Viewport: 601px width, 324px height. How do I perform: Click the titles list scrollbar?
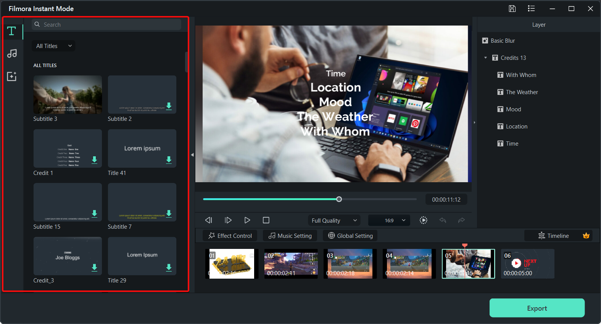pyautogui.click(x=187, y=62)
